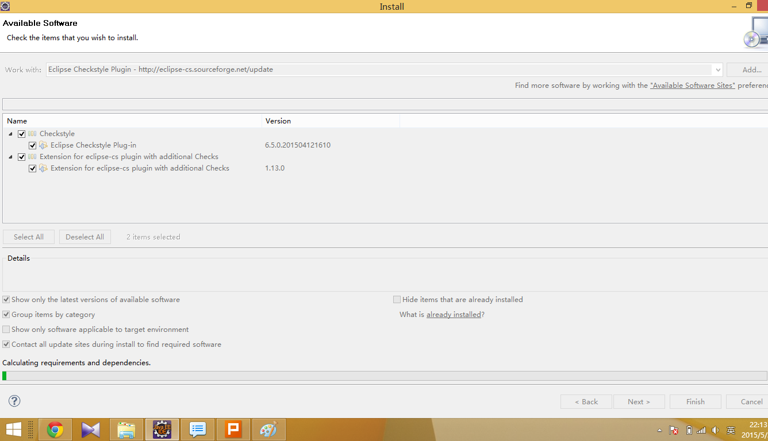Click the Version column header
The image size is (768, 441).
coord(331,121)
